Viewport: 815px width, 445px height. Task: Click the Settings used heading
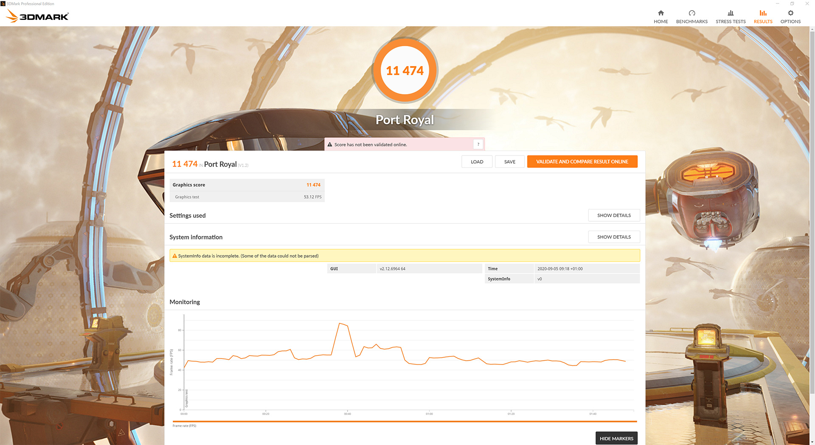188,215
